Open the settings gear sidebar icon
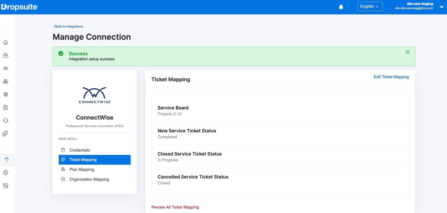This screenshot has height=213, width=447. tap(5, 173)
